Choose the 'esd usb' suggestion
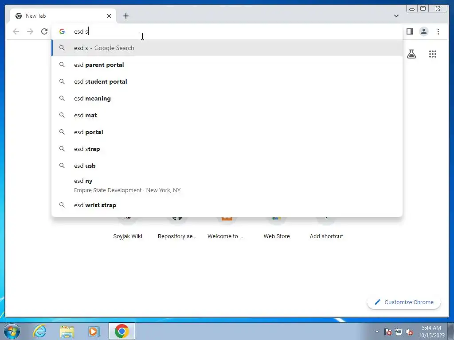The width and height of the screenshot is (454, 340). pyautogui.click(x=227, y=166)
